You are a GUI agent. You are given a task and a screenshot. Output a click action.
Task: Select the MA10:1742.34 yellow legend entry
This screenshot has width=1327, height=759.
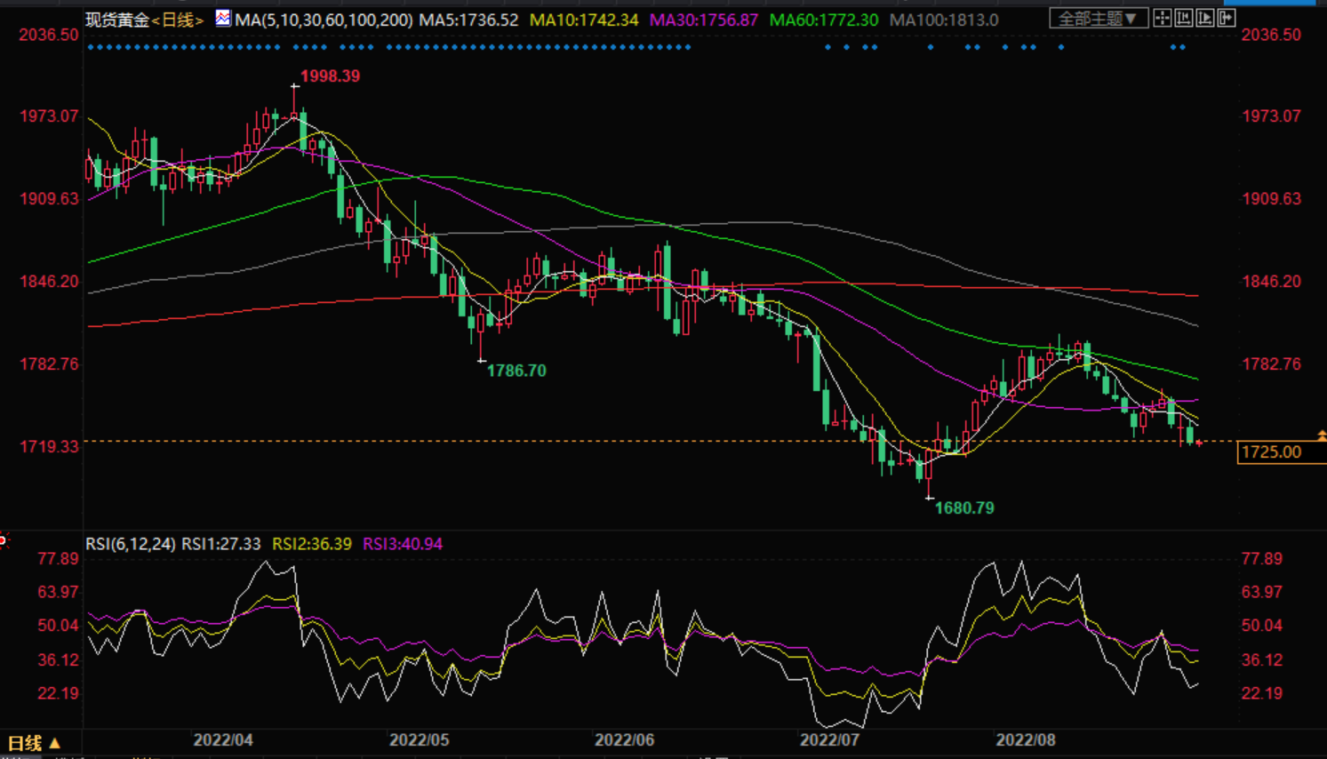click(583, 20)
